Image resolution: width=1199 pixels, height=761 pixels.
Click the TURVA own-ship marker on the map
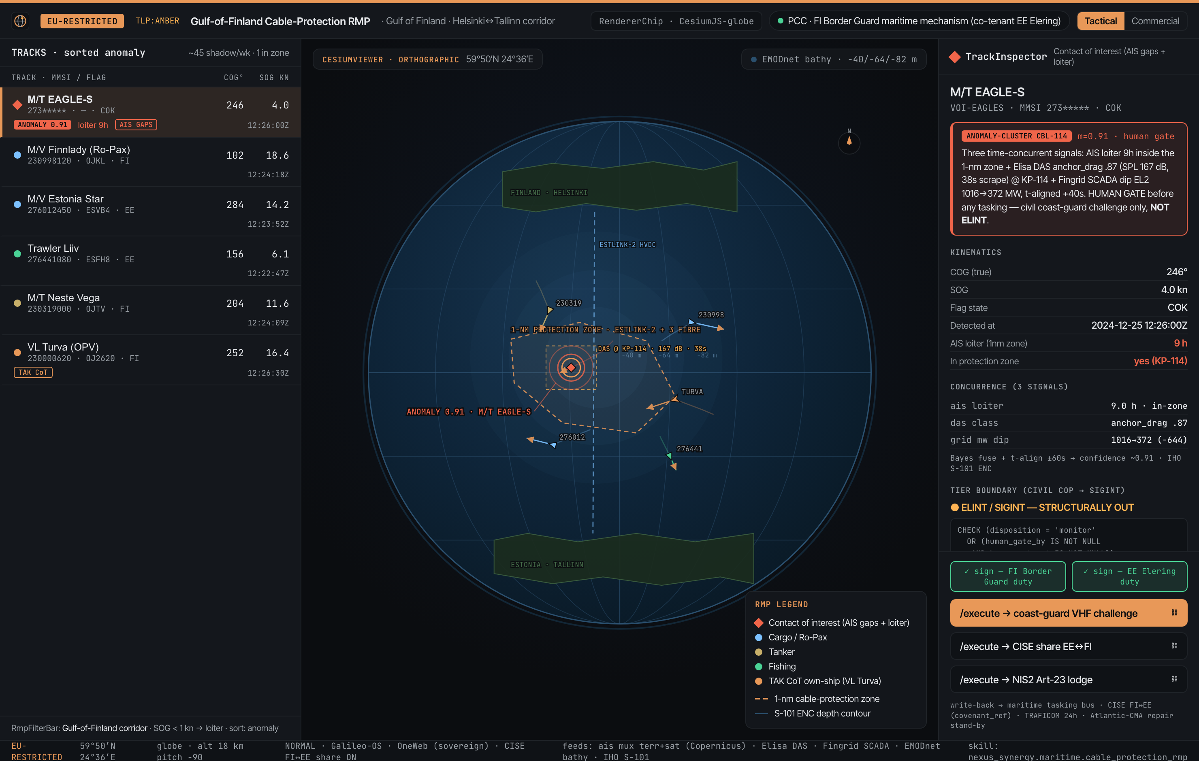click(x=675, y=399)
